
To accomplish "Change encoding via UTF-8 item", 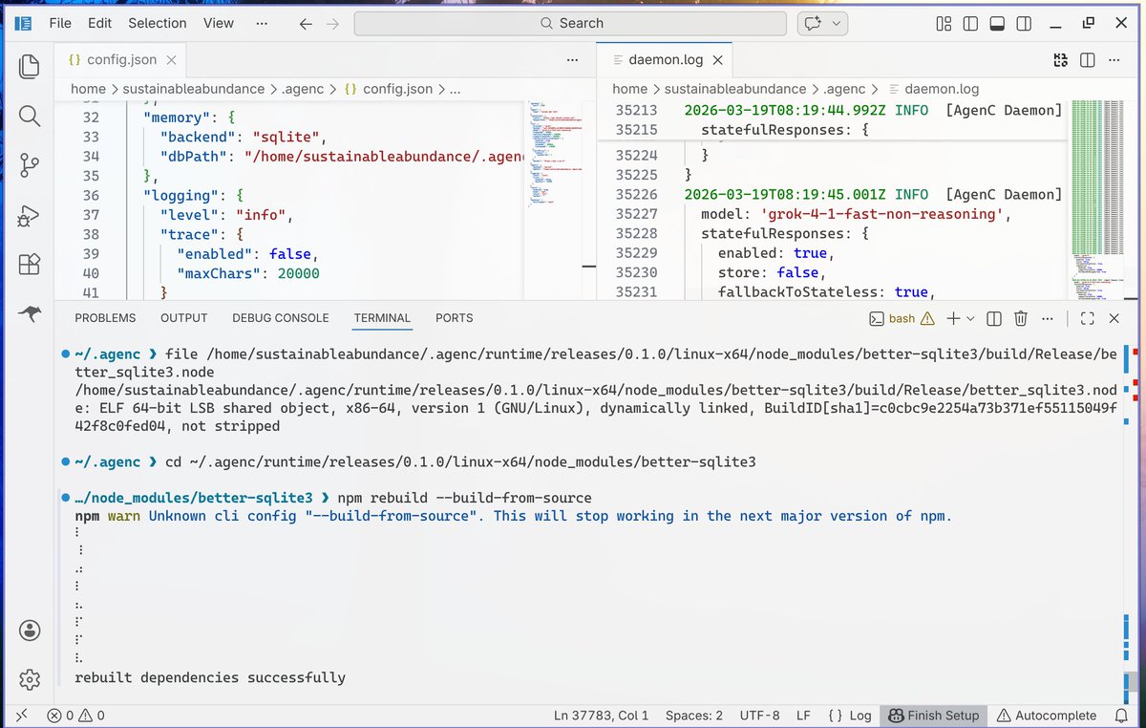I will click(760, 716).
